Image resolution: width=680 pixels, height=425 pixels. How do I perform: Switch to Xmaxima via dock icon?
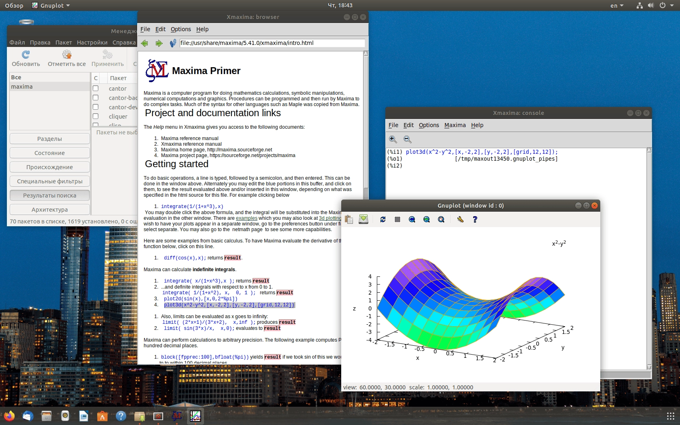177,416
